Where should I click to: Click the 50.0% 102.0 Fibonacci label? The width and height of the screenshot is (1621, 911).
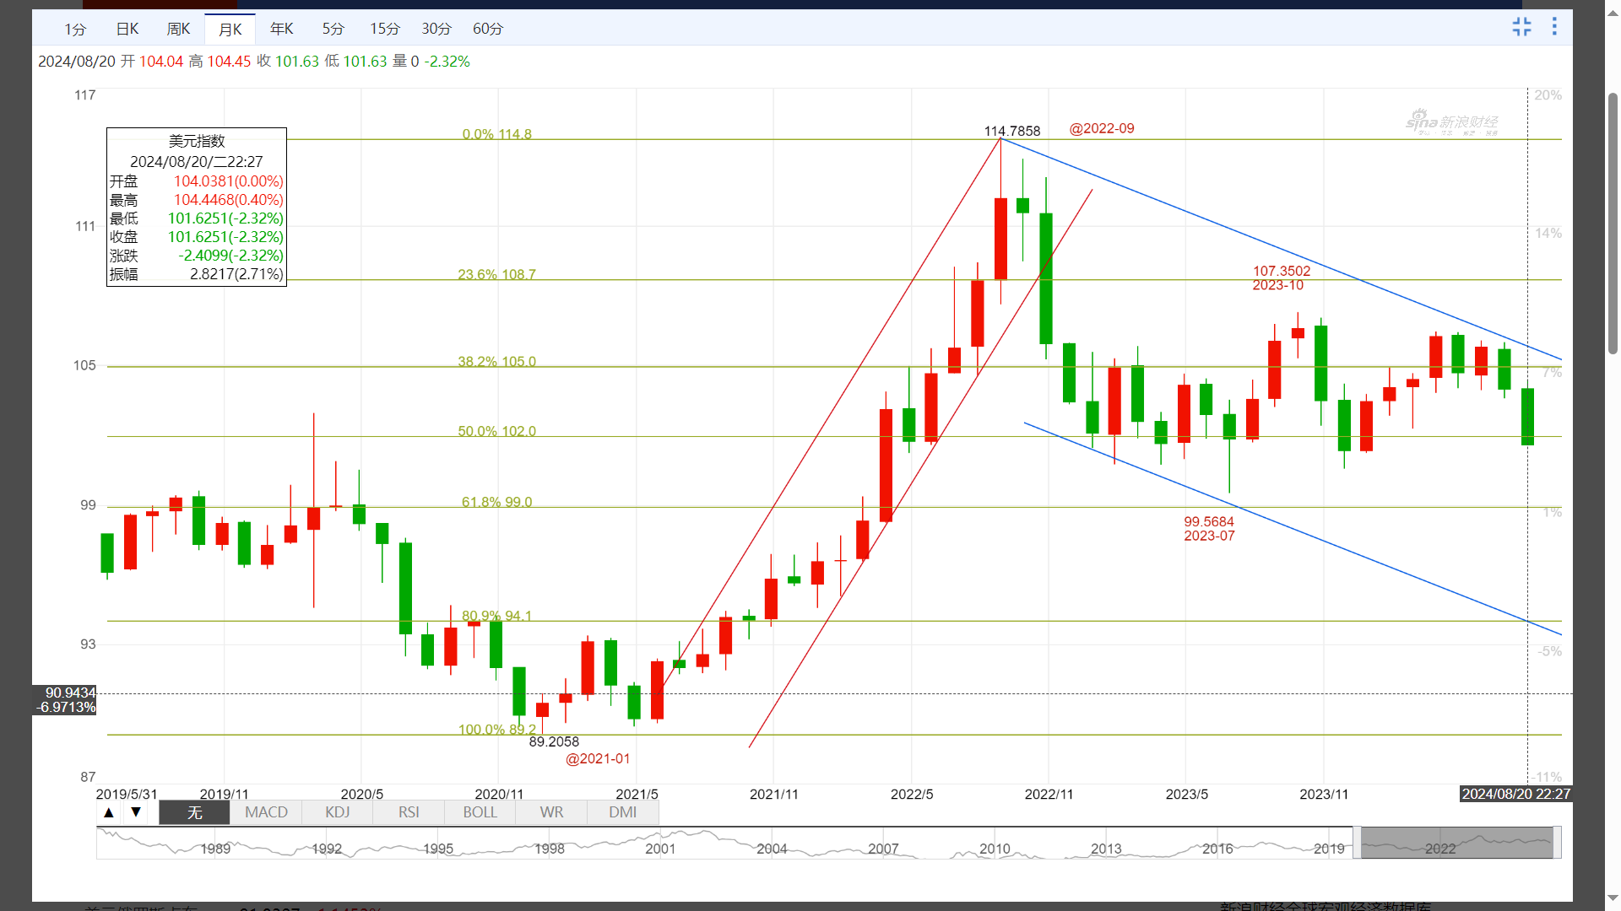click(x=496, y=431)
